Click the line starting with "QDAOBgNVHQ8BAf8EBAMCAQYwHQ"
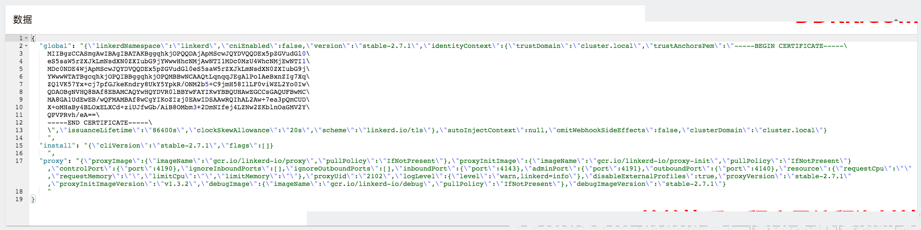The height and width of the screenshot is (230, 921). pos(178,92)
